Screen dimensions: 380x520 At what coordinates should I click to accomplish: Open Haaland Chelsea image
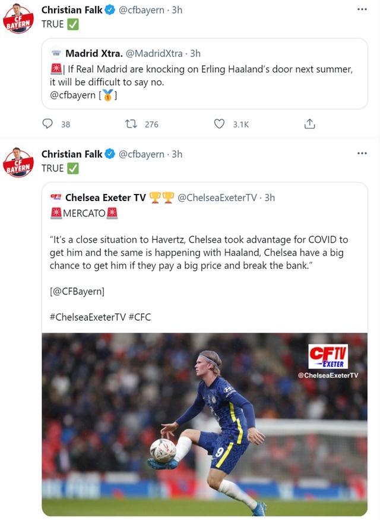coord(204,424)
